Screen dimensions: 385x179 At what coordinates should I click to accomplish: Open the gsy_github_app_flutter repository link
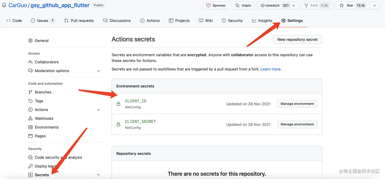(60, 5)
